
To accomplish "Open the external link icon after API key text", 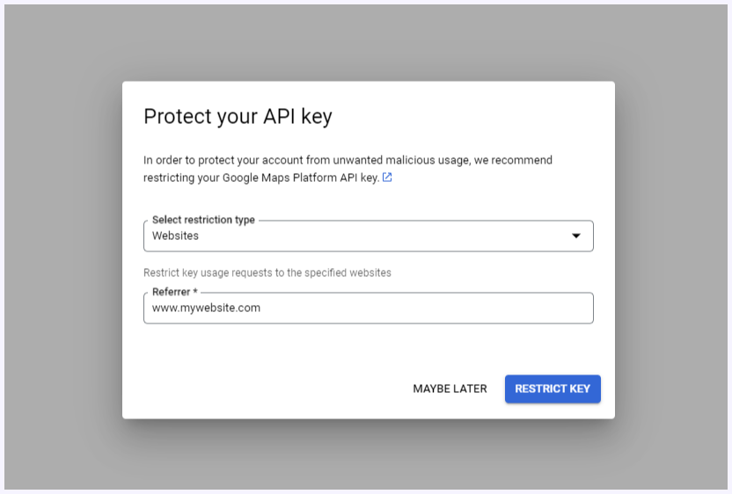I will point(387,178).
